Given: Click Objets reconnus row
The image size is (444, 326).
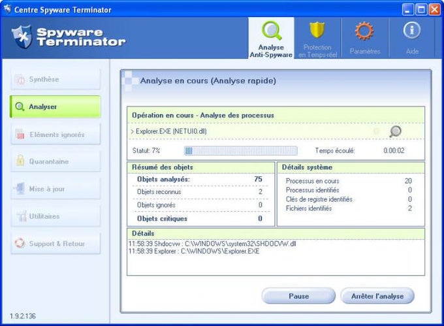Looking at the screenshot, I should pos(200,192).
